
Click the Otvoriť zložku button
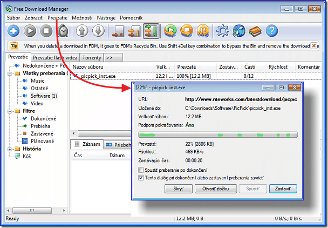[x=216, y=189]
